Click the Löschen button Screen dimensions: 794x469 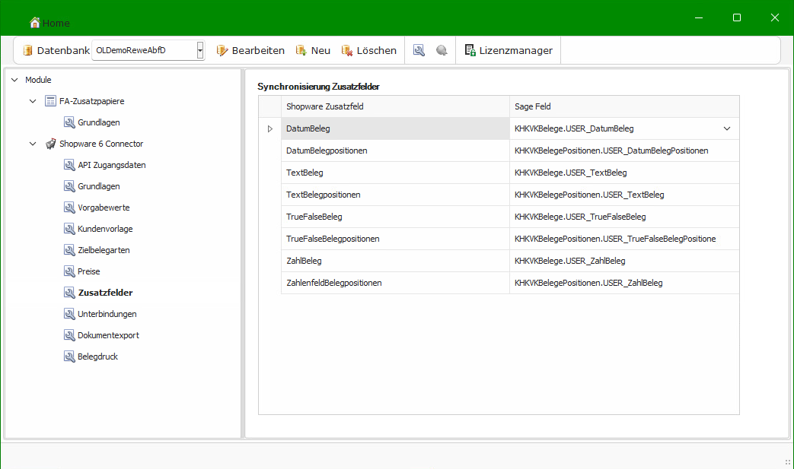pyautogui.click(x=368, y=50)
